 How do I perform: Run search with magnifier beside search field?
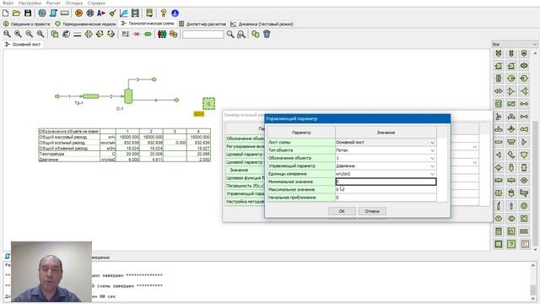pyautogui.click(x=230, y=34)
